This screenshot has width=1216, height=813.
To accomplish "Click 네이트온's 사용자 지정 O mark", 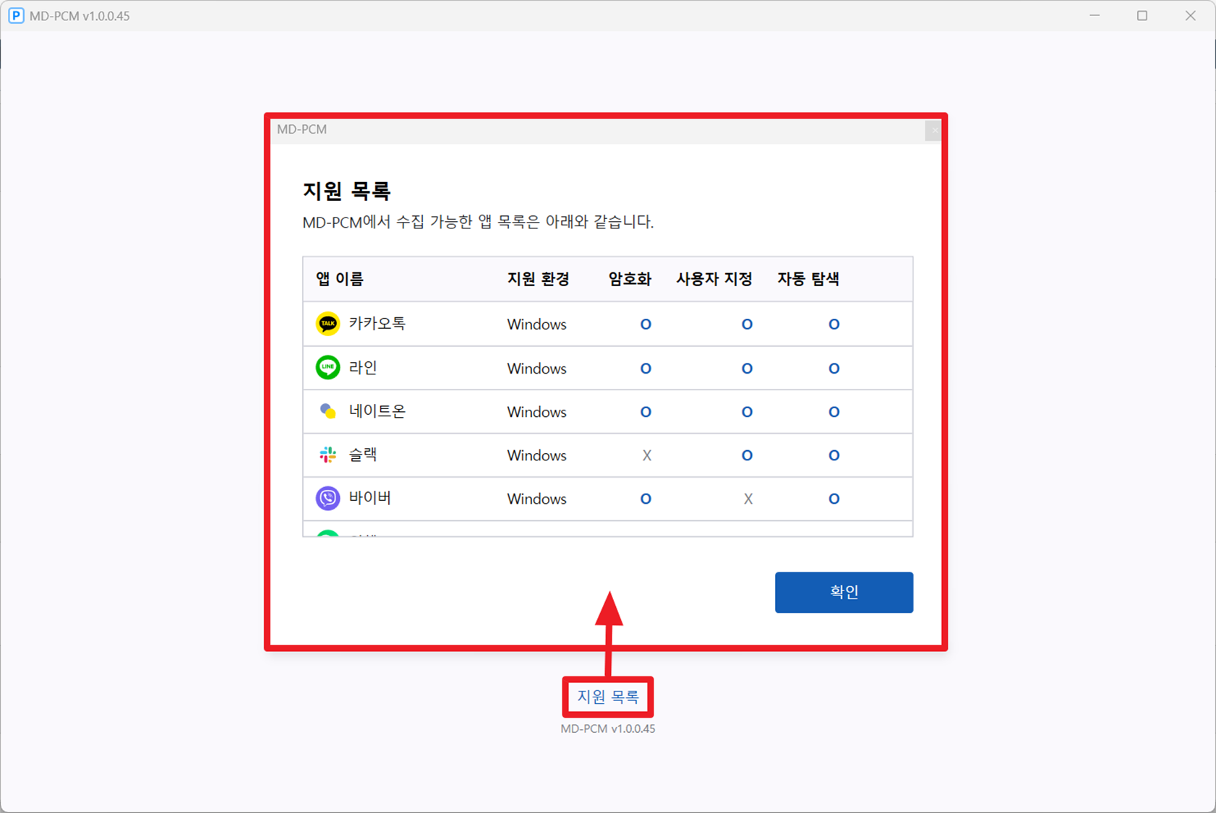I will click(747, 412).
